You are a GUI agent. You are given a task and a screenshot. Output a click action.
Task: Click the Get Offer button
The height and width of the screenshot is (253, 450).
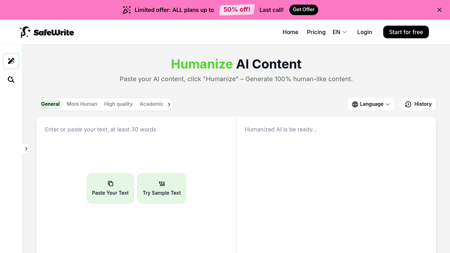click(303, 10)
